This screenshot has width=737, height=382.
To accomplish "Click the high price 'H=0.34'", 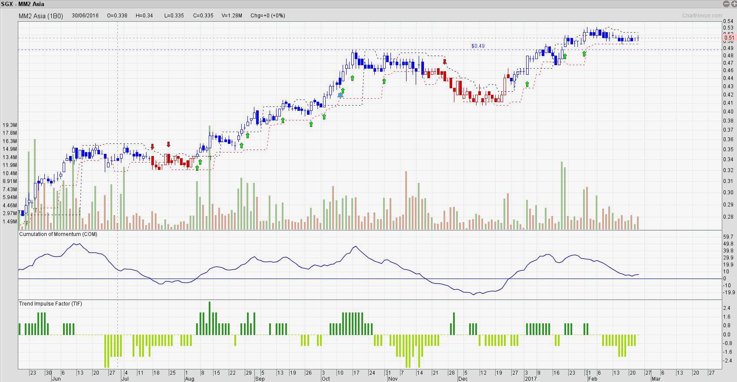I will click(x=144, y=16).
